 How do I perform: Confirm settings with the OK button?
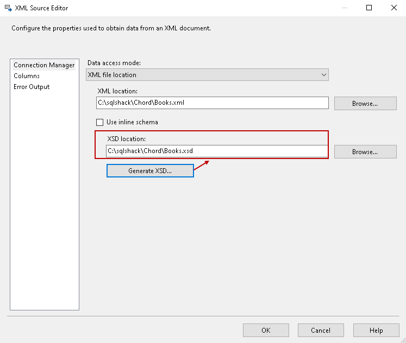(x=266, y=330)
